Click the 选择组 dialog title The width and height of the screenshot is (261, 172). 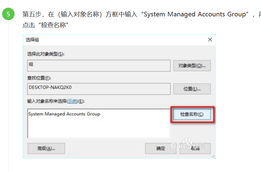point(32,40)
